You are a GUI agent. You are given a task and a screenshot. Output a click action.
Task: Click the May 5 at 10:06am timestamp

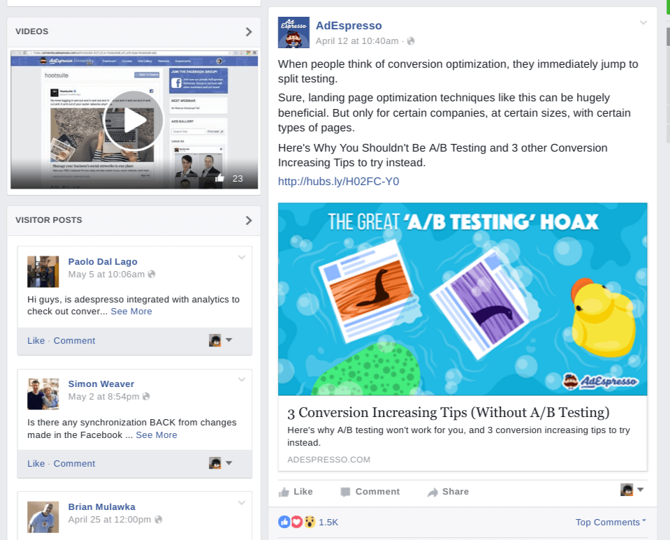[x=106, y=275]
